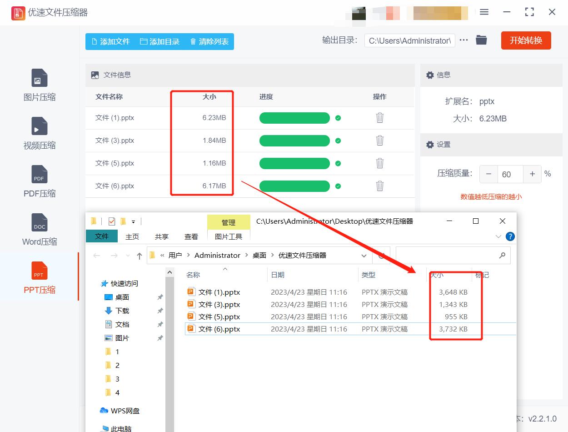This screenshot has width=568, height=432.
Task: Unpin 下载 from quick access
Action: [x=160, y=311]
